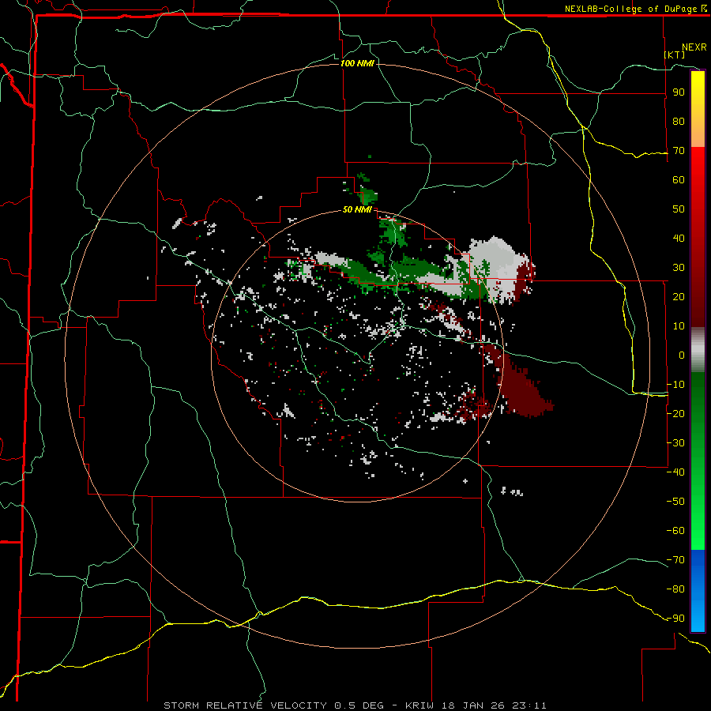Click the 90 value on the velocity scale
711x711 pixels.
coord(679,92)
